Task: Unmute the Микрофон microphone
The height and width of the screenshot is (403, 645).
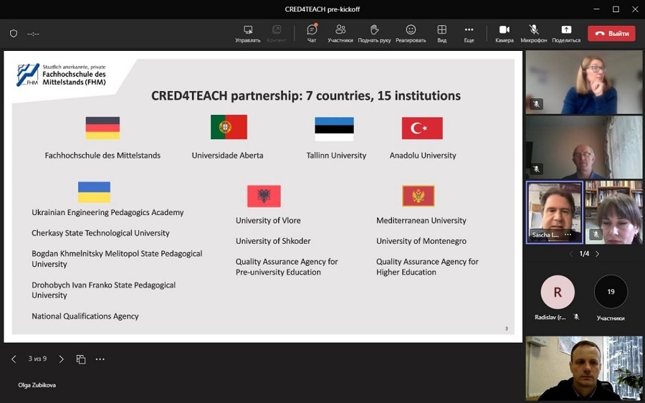Action: tap(533, 34)
